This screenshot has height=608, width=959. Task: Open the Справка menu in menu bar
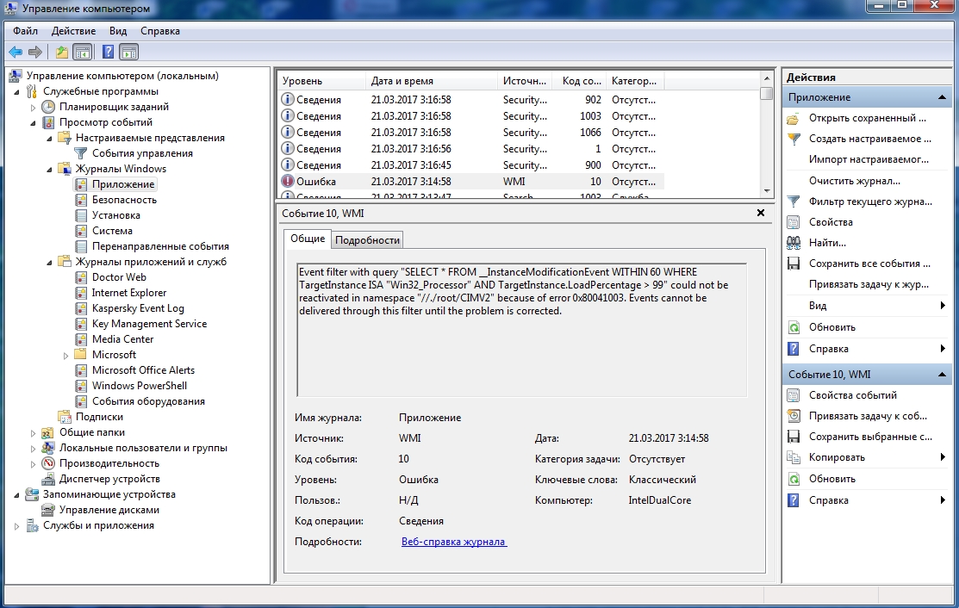[x=160, y=31]
